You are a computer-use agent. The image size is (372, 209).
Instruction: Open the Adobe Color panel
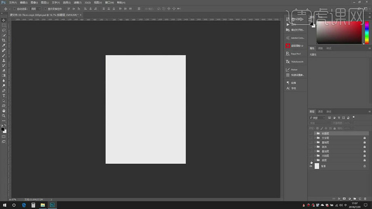(x=295, y=38)
